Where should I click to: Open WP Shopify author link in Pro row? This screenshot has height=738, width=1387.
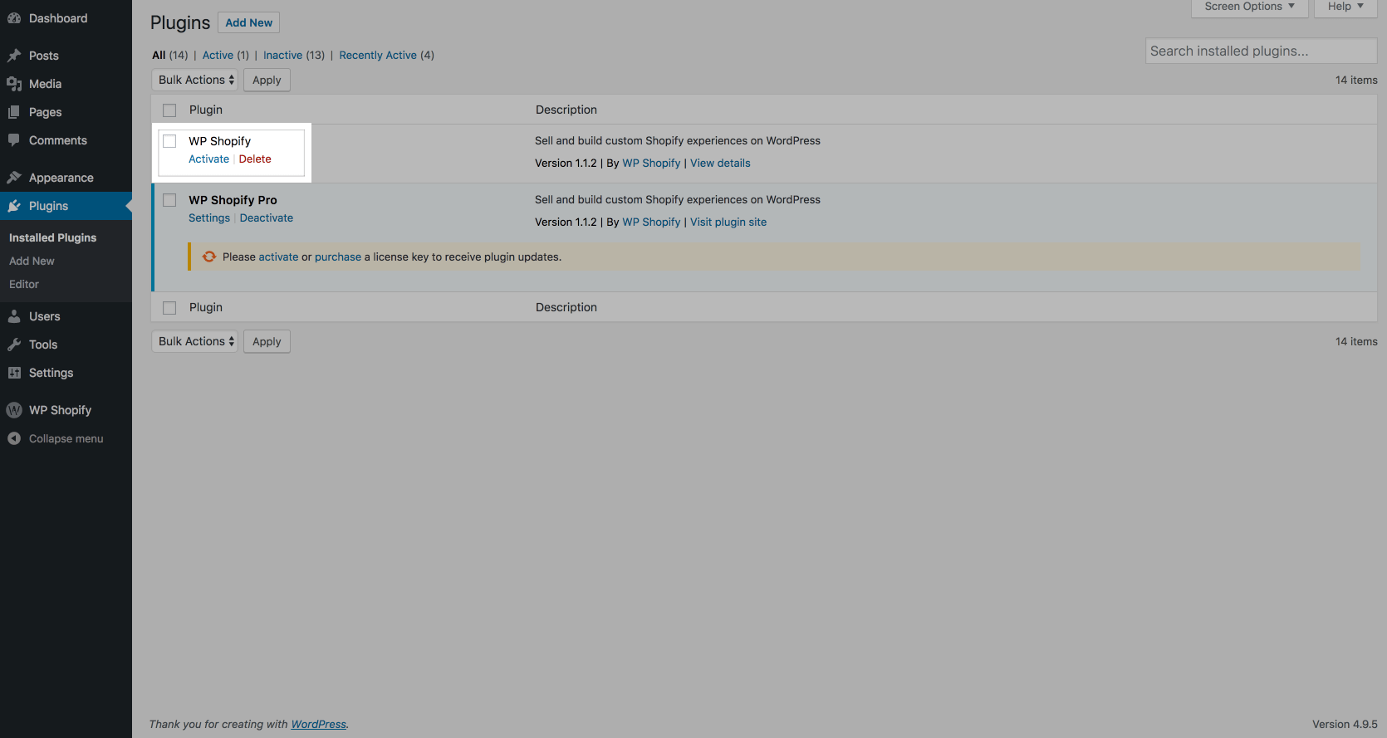[x=651, y=222]
